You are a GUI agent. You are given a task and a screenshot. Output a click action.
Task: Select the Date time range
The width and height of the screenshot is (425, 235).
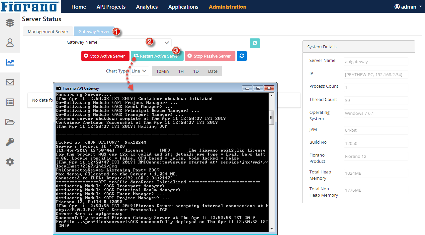tap(212, 71)
